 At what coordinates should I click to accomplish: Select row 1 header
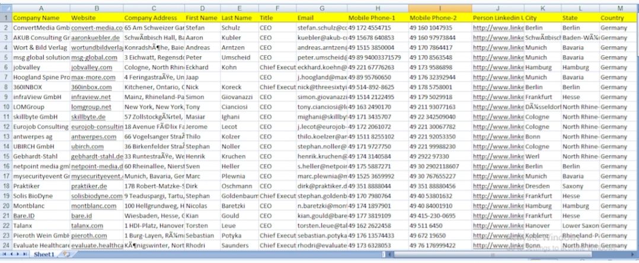(6, 18)
